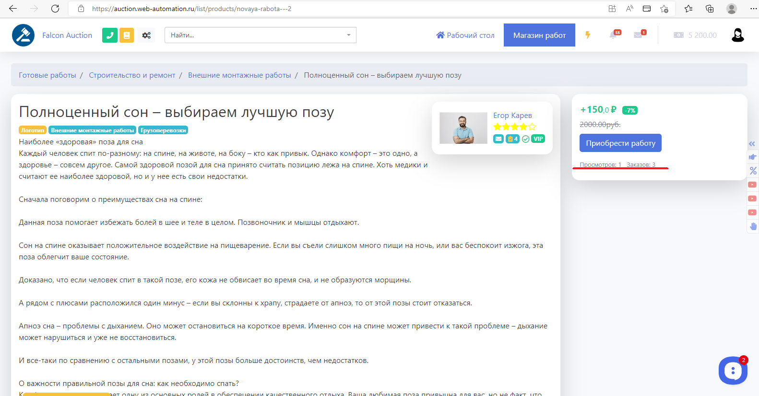Open user profile avatar menu
Image resolution: width=759 pixels, height=396 pixels.
click(x=737, y=35)
